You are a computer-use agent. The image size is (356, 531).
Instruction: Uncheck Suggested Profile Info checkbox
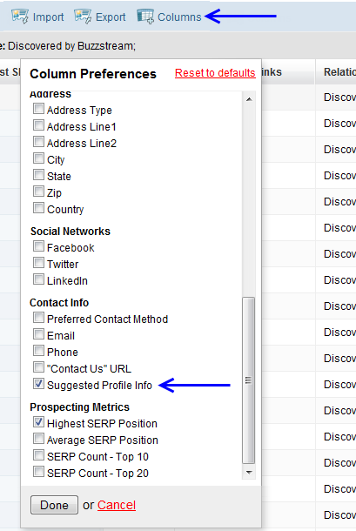[38, 384]
